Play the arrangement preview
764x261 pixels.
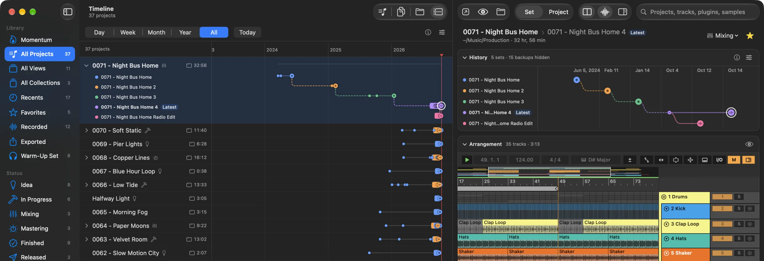(467, 160)
